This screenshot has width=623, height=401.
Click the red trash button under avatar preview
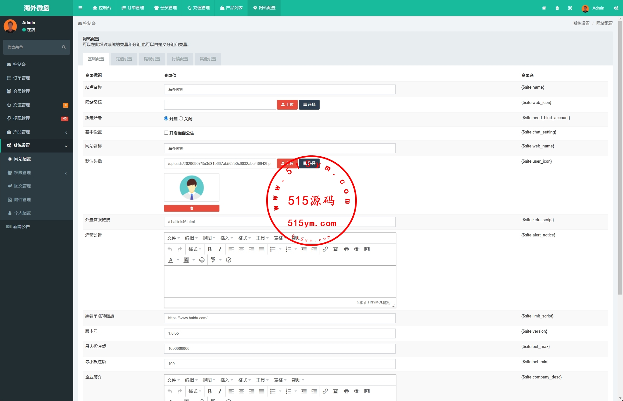click(x=191, y=208)
